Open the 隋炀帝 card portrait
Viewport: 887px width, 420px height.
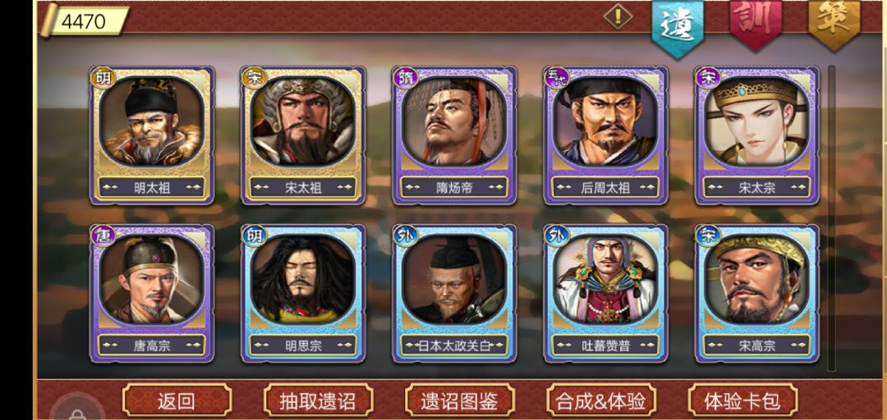pos(454,121)
